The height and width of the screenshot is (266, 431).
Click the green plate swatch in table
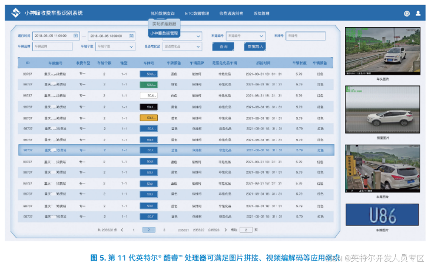(x=149, y=85)
